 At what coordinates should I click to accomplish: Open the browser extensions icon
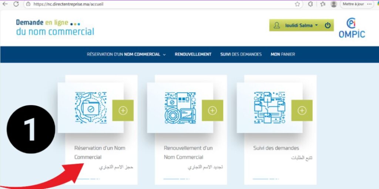pos(310,4)
